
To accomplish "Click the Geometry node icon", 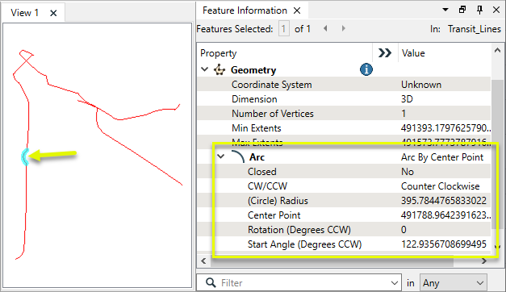I will (x=220, y=69).
